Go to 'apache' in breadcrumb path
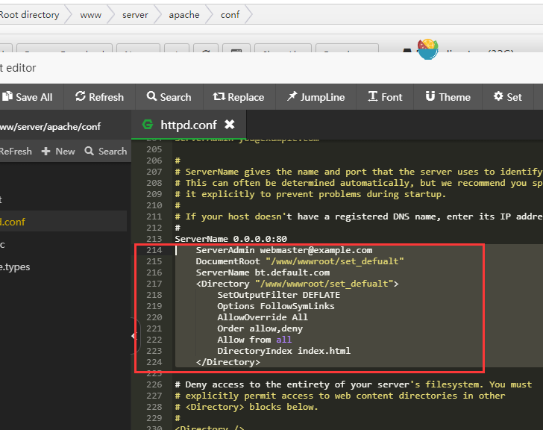The image size is (543, 430). 183,14
